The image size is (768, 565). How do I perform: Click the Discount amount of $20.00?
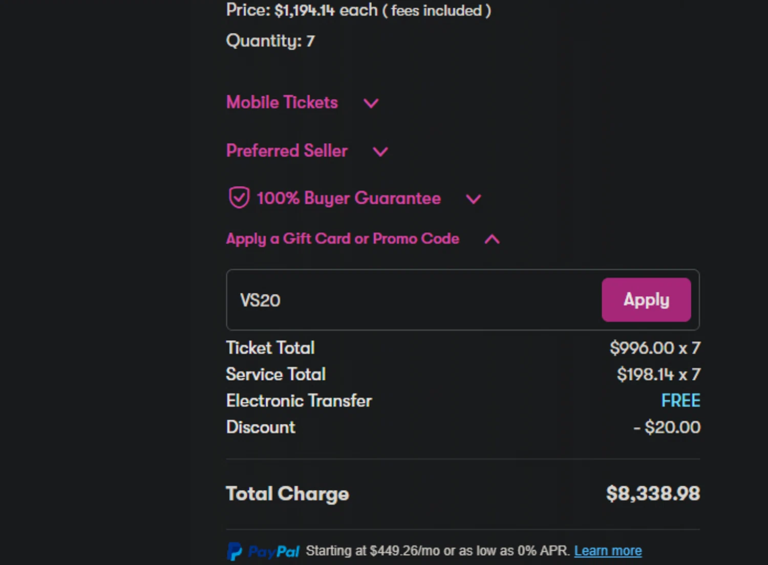pos(667,427)
